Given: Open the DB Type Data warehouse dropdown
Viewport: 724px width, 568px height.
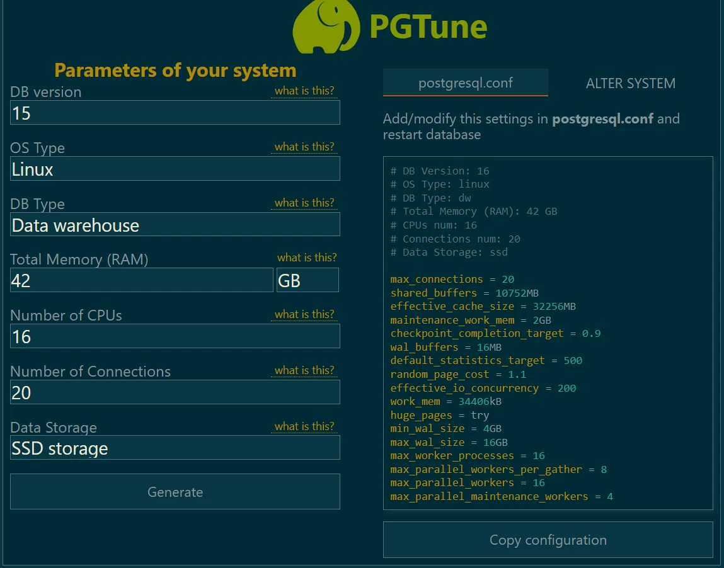Looking at the screenshot, I should coord(175,225).
